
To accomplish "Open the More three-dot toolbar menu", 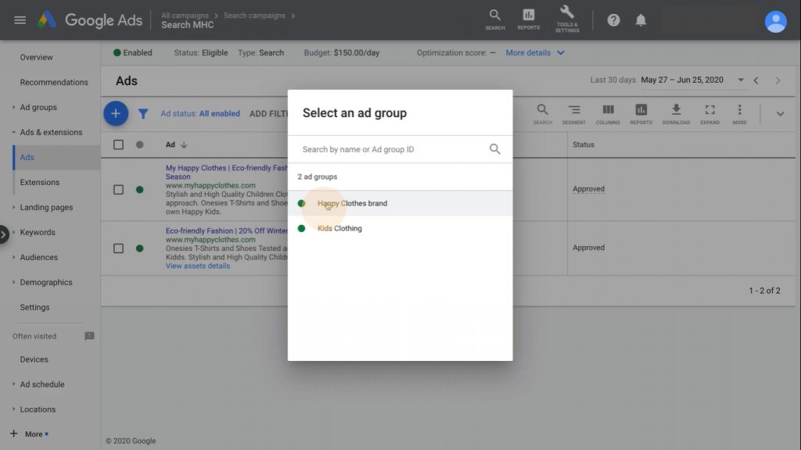I will [739, 114].
